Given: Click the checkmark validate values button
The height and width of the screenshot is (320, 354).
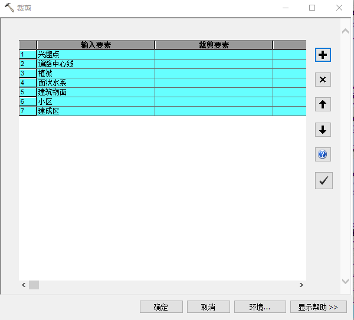Looking at the screenshot, I should pos(324,181).
